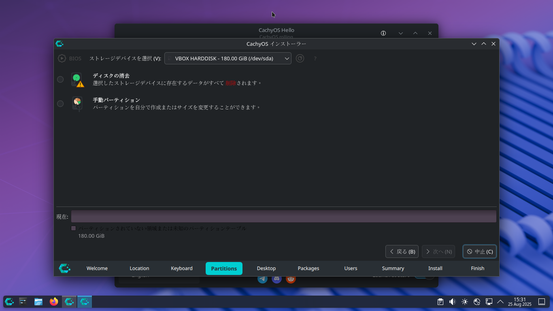Screen dimensions: 553x311
Task: Open the volume control in system tray
Action: (453, 302)
